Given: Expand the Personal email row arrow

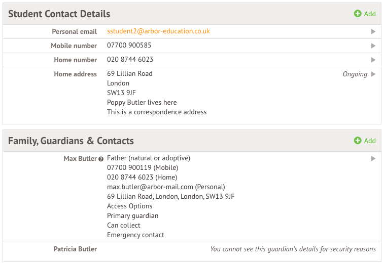Looking at the screenshot, I should coord(373,31).
